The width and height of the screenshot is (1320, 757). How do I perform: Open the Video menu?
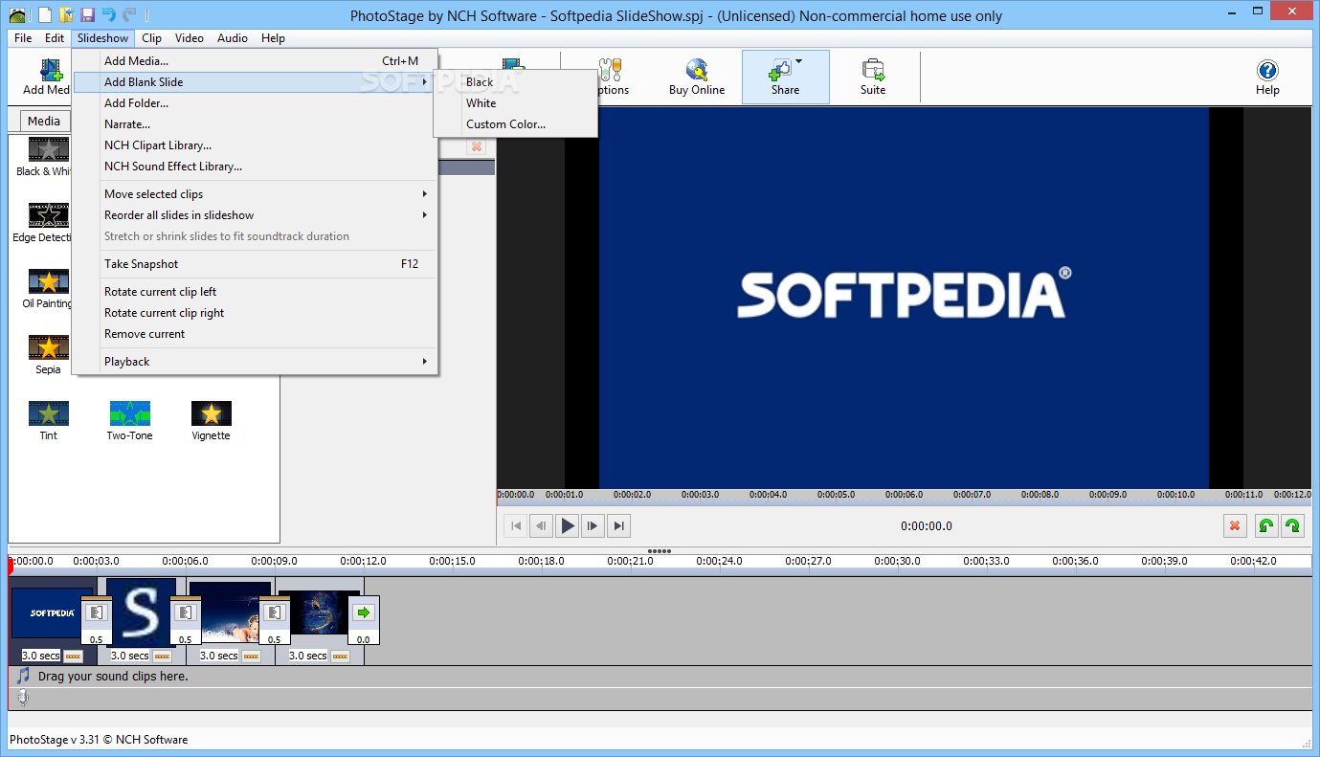190,38
